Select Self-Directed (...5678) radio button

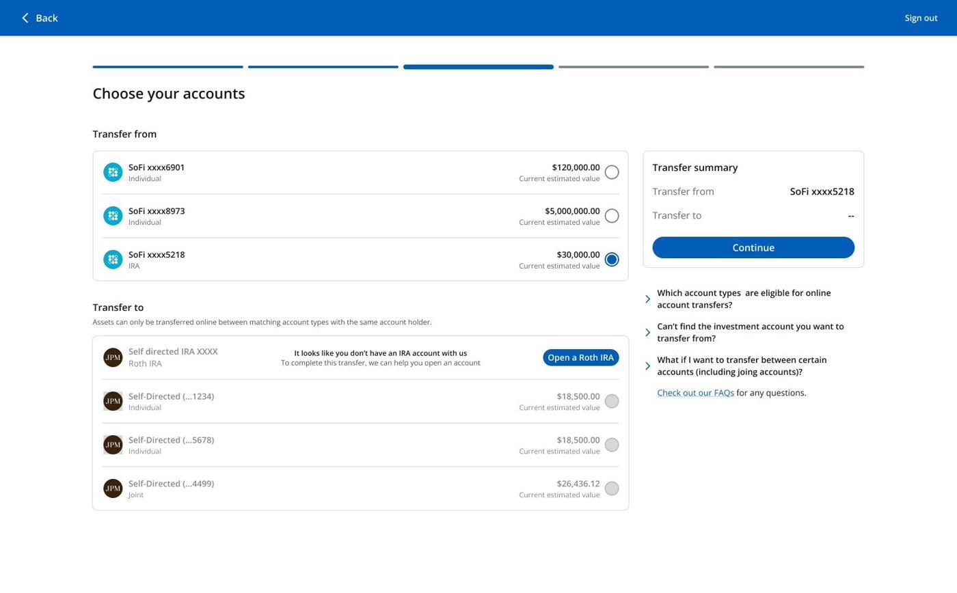click(612, 445)
